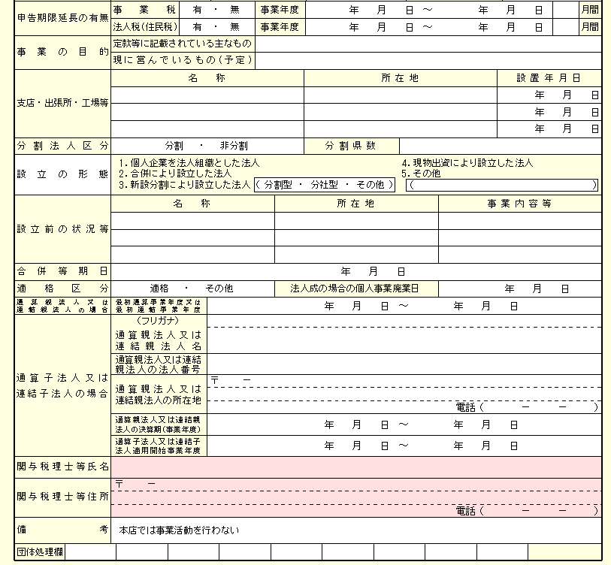Screen dimensions: 611x565
Task: Click the postal code line of 関与税理士等住所
Action: tap(356, 485)
